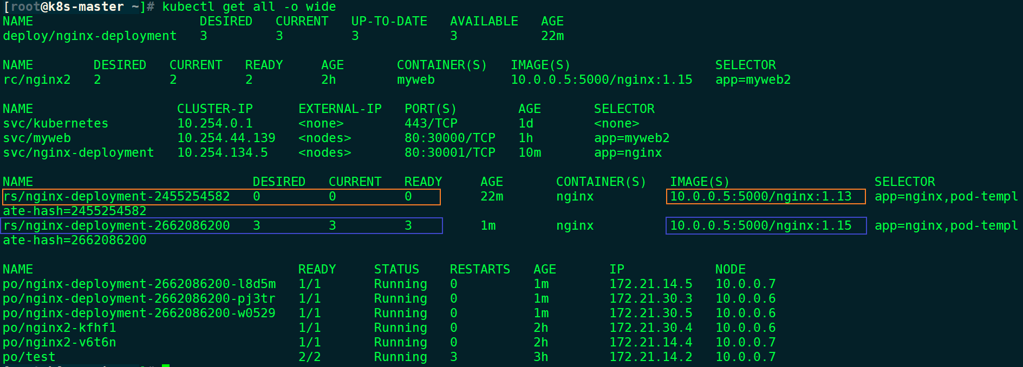
Task: Click the RESTARTS column header
Action: 480,270
